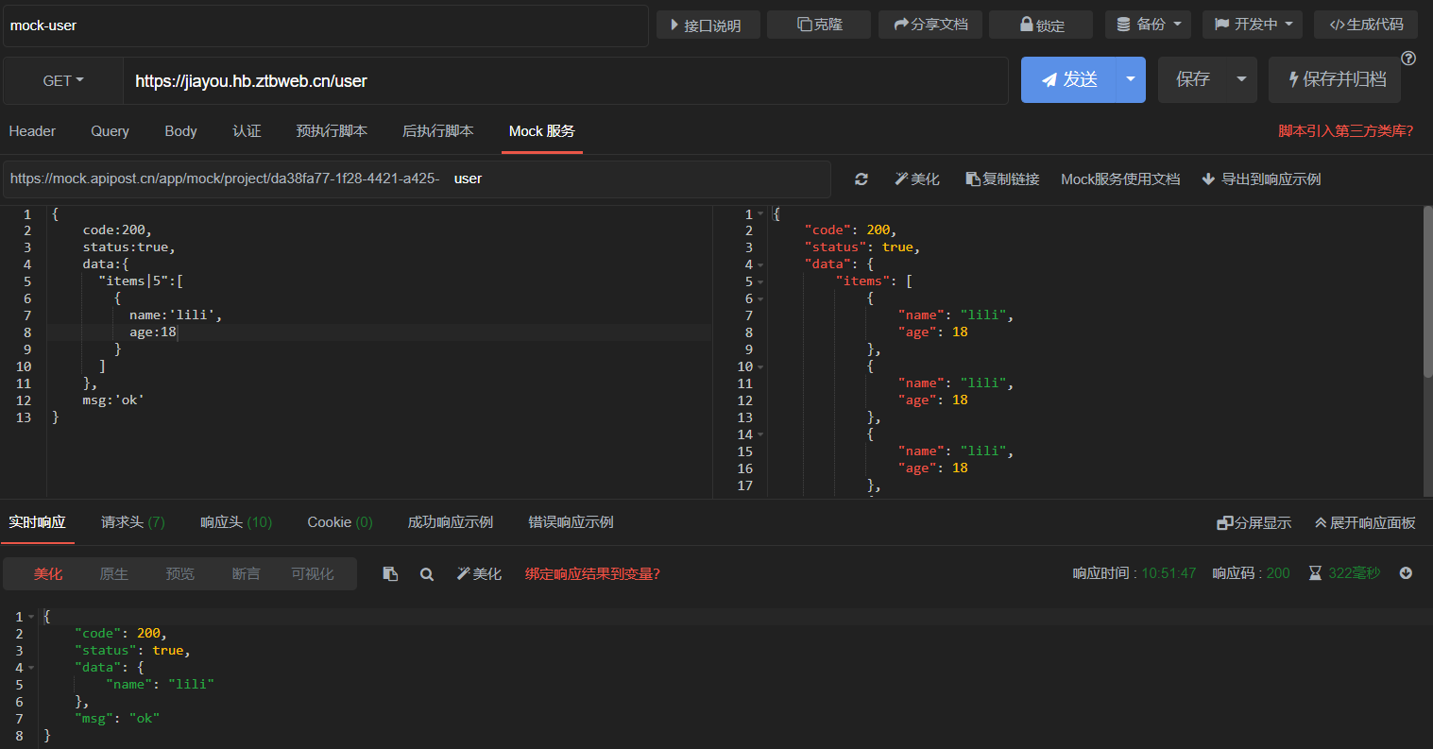The image size is (1433, 749).
Task: Edit the mock path 'user' field
Action: [x=638, y=179]
